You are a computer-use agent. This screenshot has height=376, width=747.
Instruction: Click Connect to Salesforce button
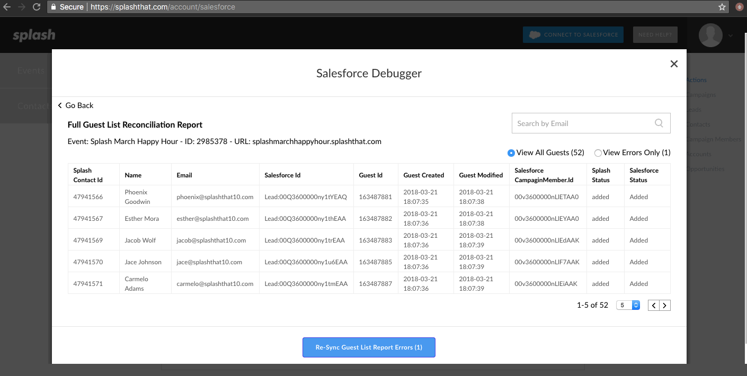[573, 35]
